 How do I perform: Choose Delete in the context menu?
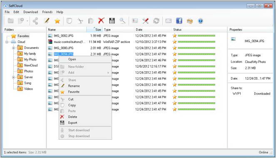tap(85, 117)
